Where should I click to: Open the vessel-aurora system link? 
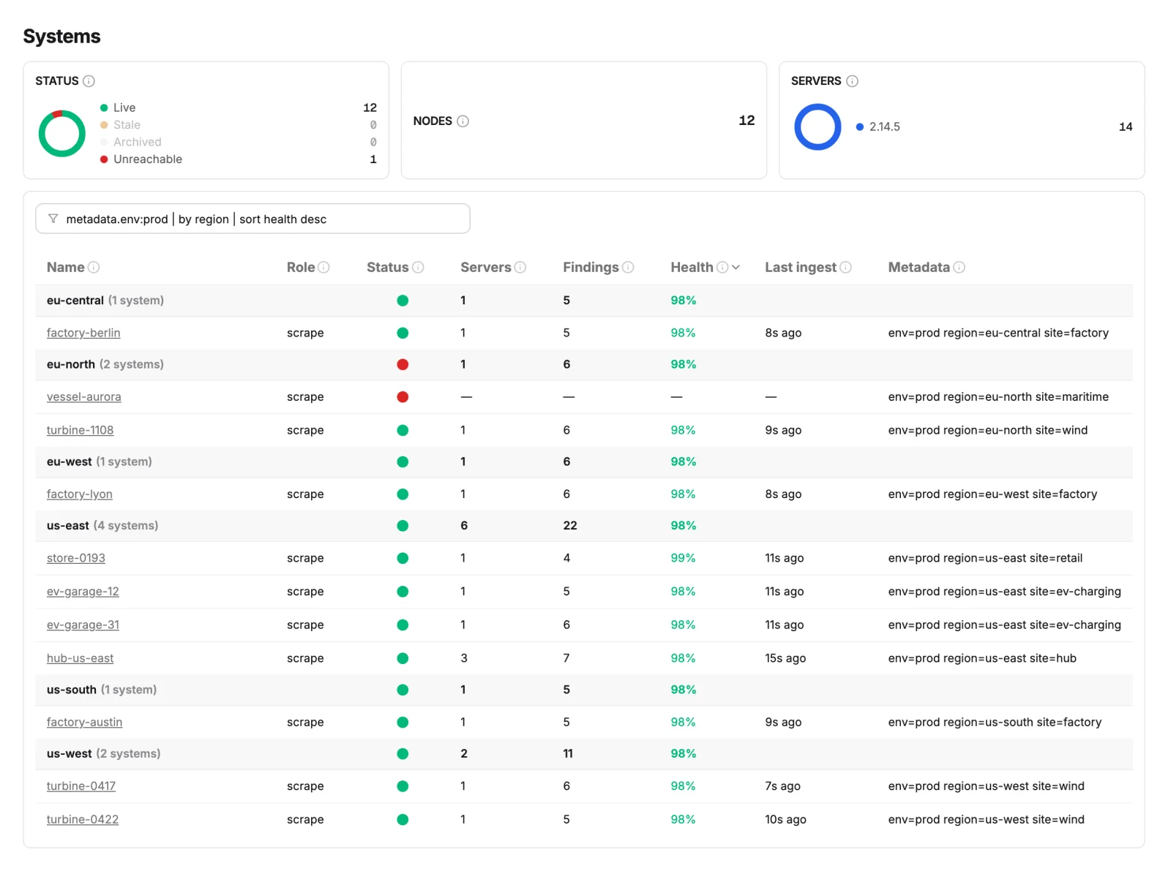click(84, 397)
